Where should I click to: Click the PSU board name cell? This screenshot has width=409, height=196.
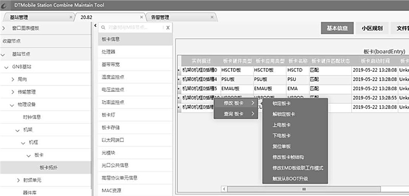click(298, 80)
